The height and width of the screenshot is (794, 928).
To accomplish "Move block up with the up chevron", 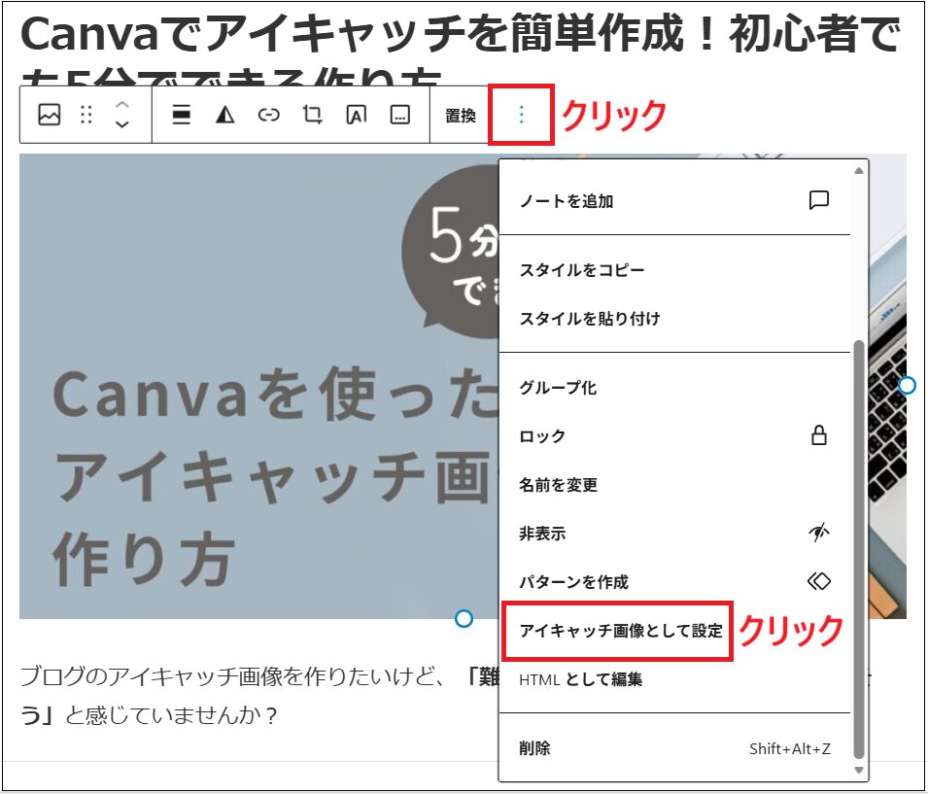I will pyautogui.click(x=121, y=105).
